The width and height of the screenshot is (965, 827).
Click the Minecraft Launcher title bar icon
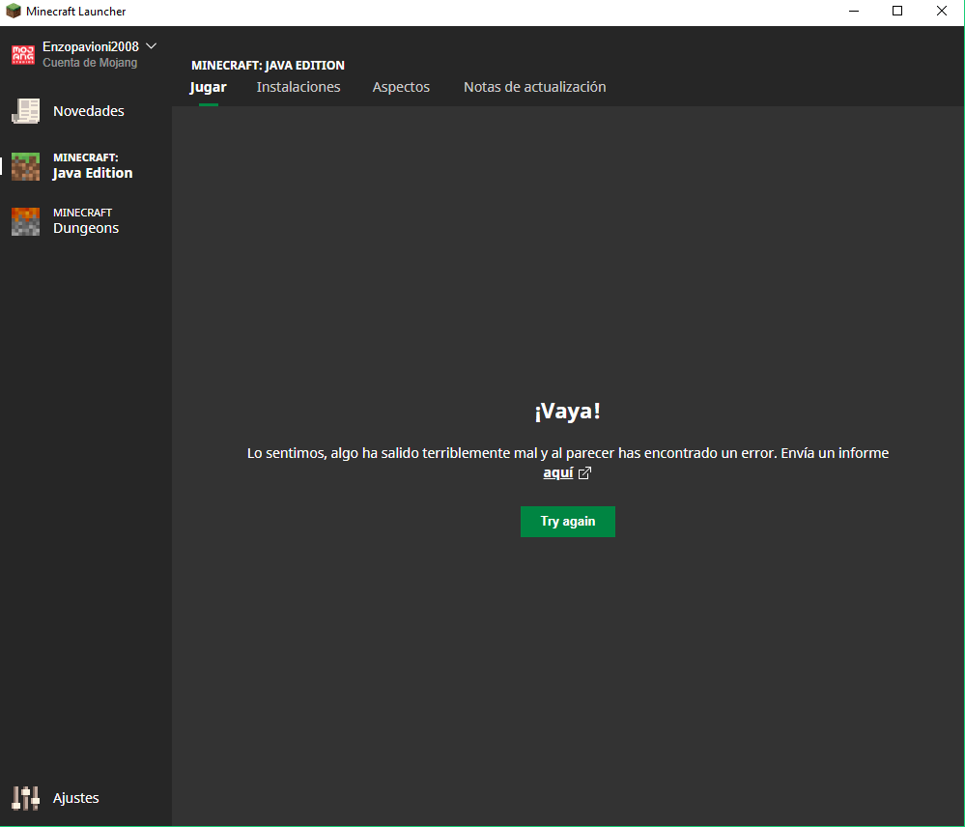(13, 11)
